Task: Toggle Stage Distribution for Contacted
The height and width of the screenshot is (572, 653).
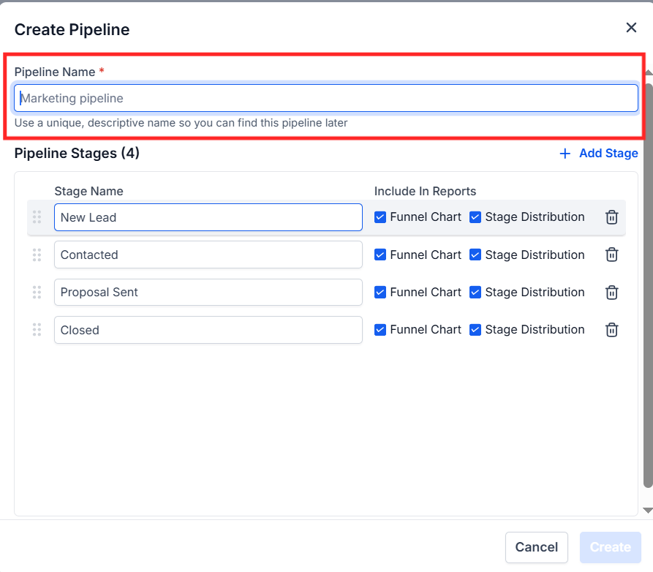Action: tap(475, 255)
